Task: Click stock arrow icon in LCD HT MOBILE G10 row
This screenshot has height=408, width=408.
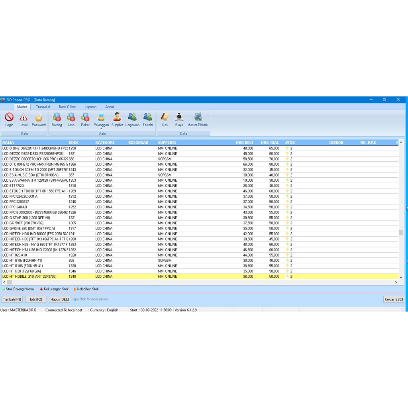Action: [287, 277]
